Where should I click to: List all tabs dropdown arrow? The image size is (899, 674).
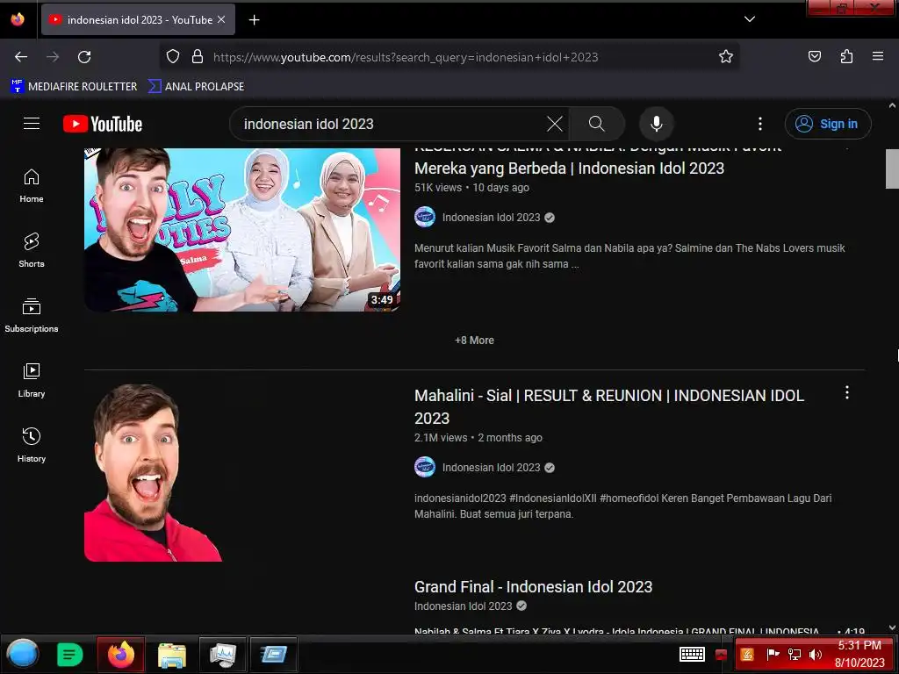[749, 19]
